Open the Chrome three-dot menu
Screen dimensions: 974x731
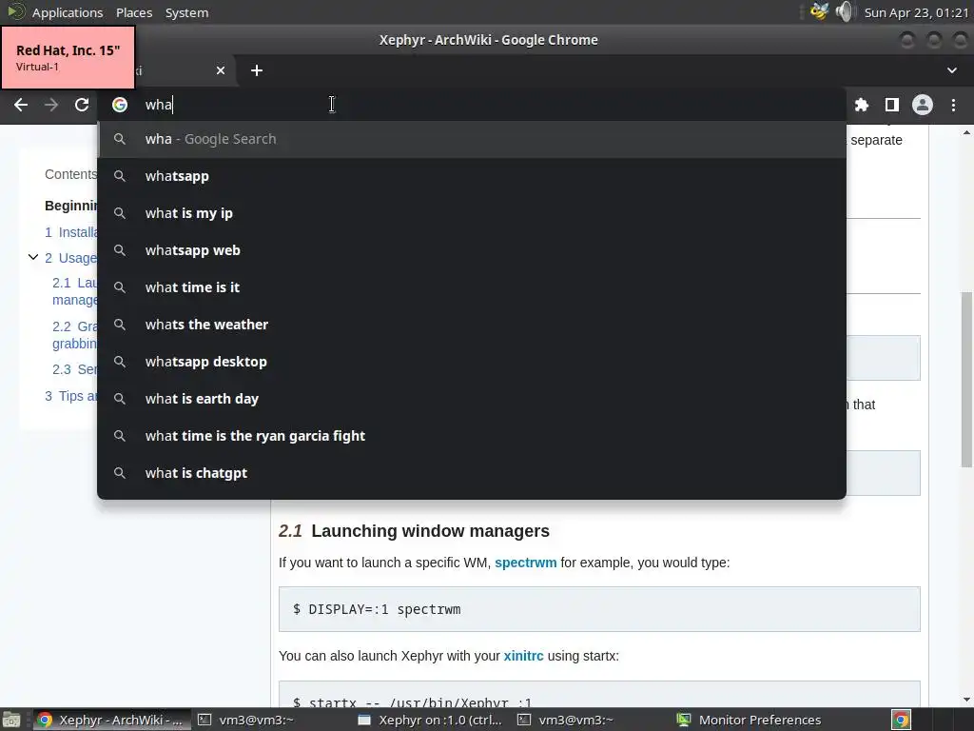pyautogui.click(x=953, y=105)
